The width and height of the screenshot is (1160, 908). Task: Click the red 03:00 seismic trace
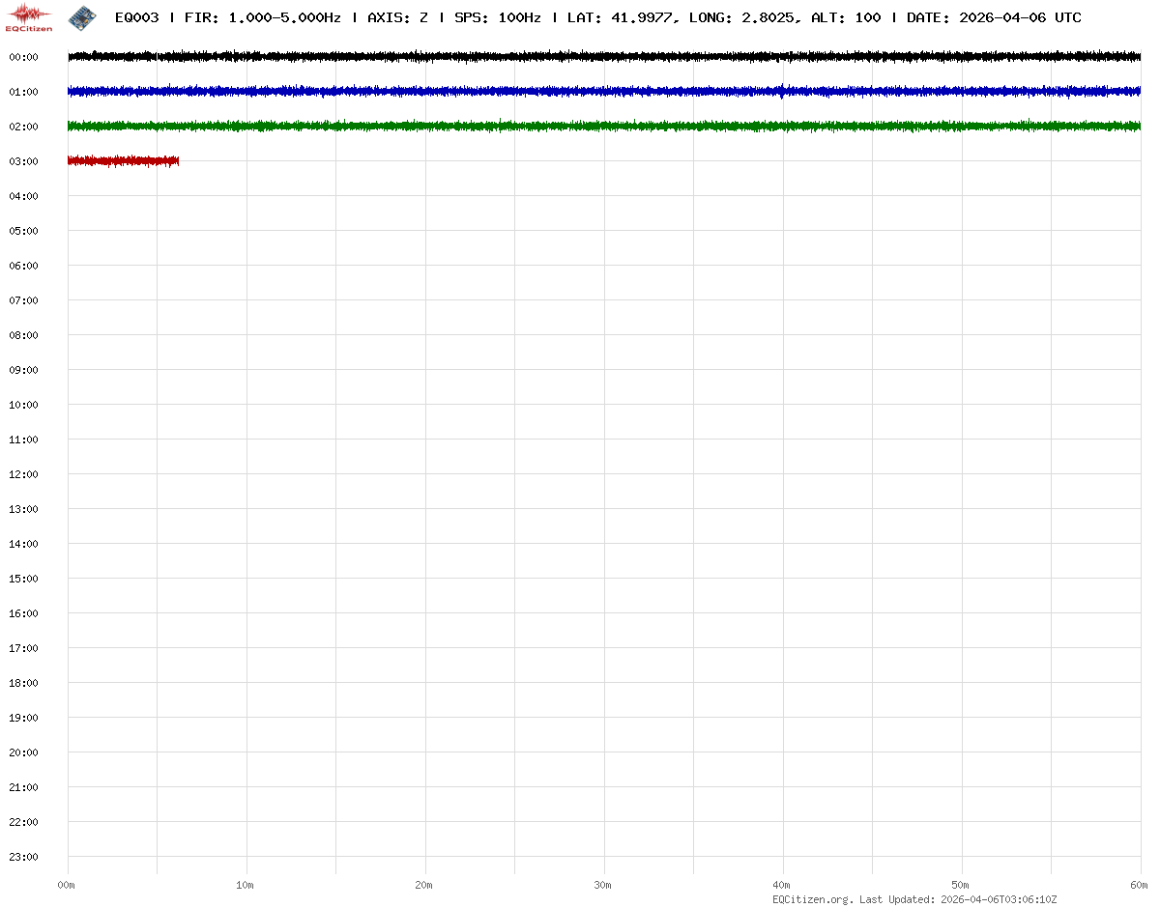tap(123, 160)
